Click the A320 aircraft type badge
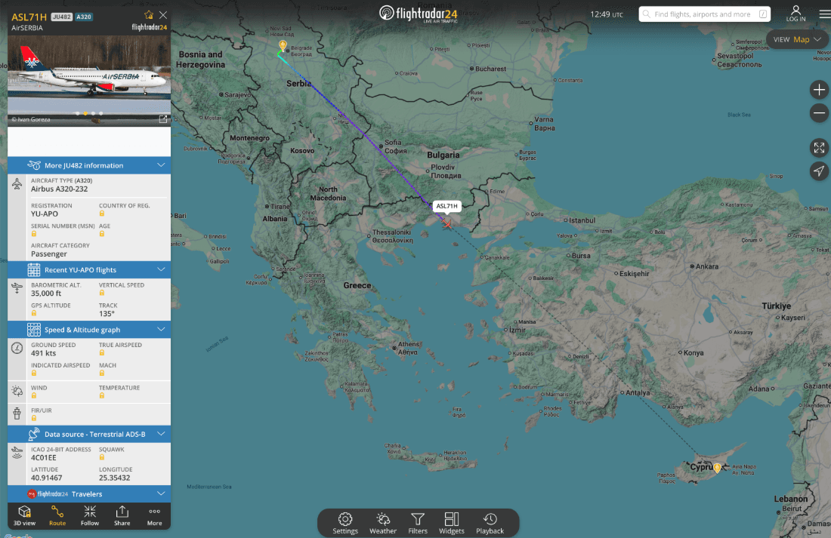This screenshot has height=538, width=831. click(84, 17)
